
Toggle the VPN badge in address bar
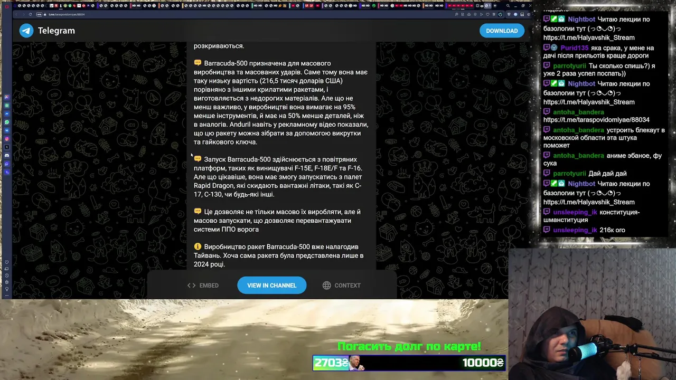[39, 14]
